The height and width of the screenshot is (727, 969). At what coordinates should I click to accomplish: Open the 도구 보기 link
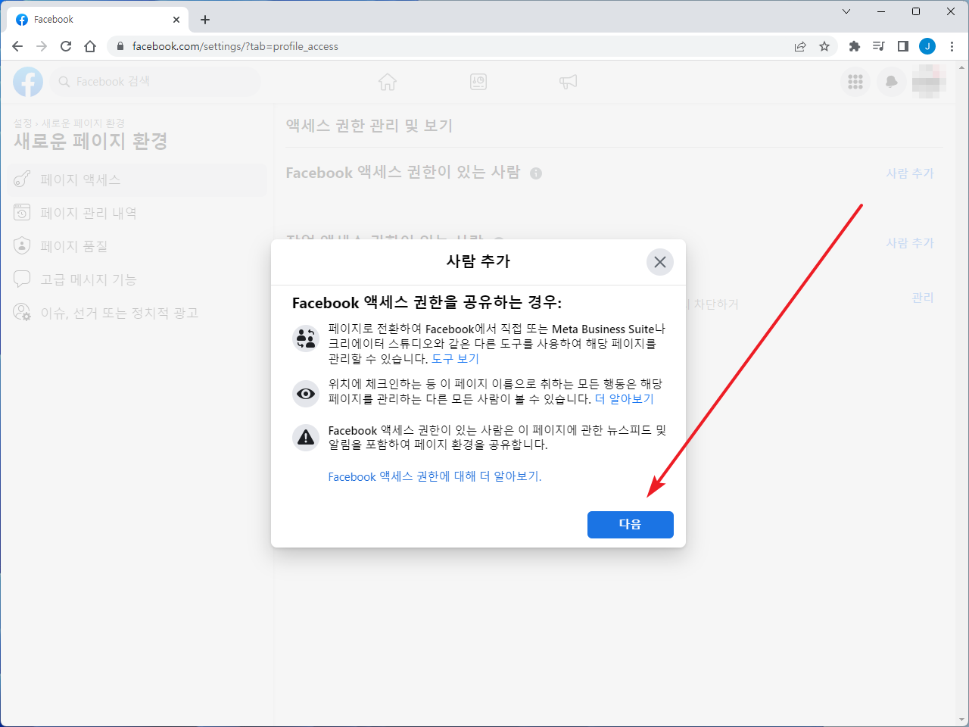[455, 359]
